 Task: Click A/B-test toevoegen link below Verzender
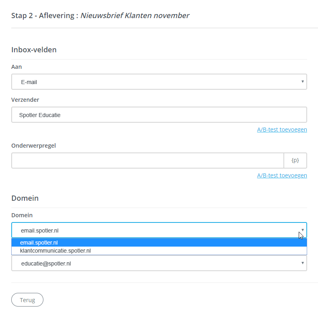[282, 130]
